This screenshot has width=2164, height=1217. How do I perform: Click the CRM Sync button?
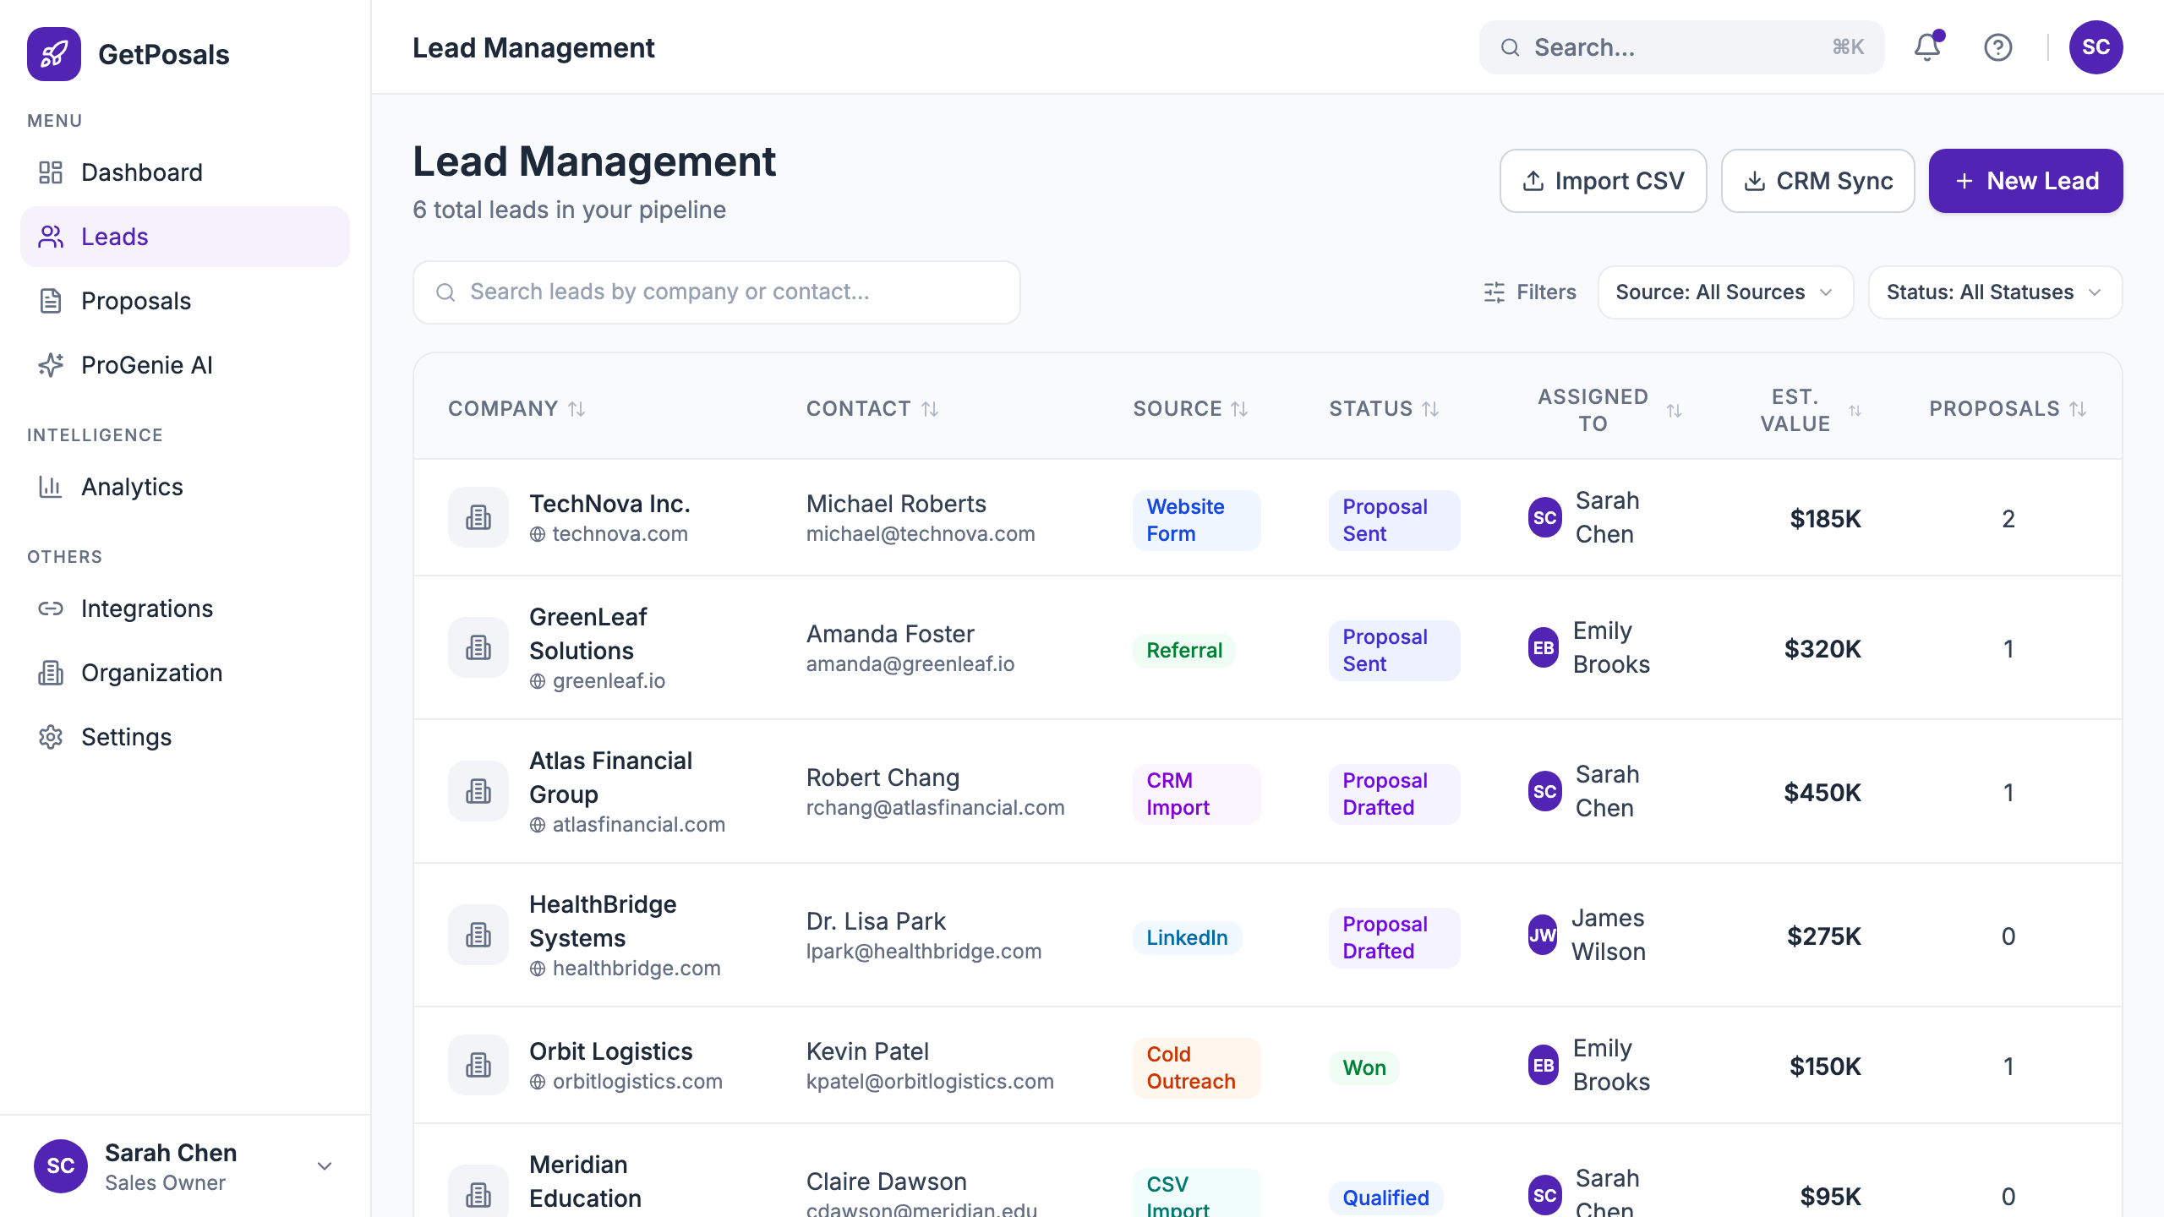tap(1817, 181)
